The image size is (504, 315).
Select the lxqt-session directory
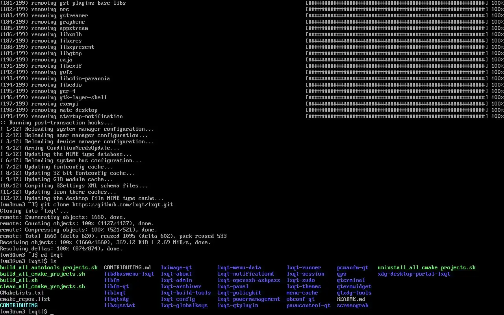[x=306, y=274]
